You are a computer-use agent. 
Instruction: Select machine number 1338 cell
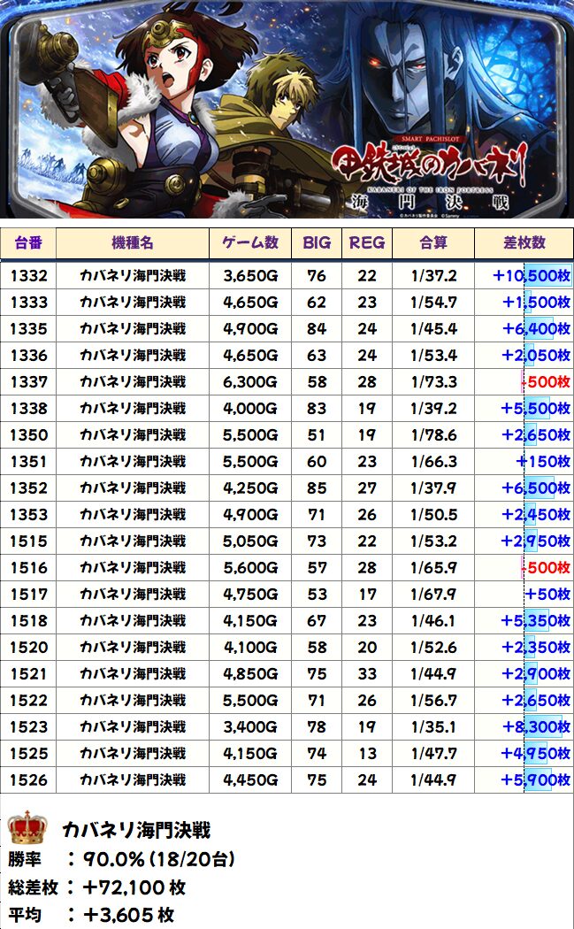click(28, 408)
